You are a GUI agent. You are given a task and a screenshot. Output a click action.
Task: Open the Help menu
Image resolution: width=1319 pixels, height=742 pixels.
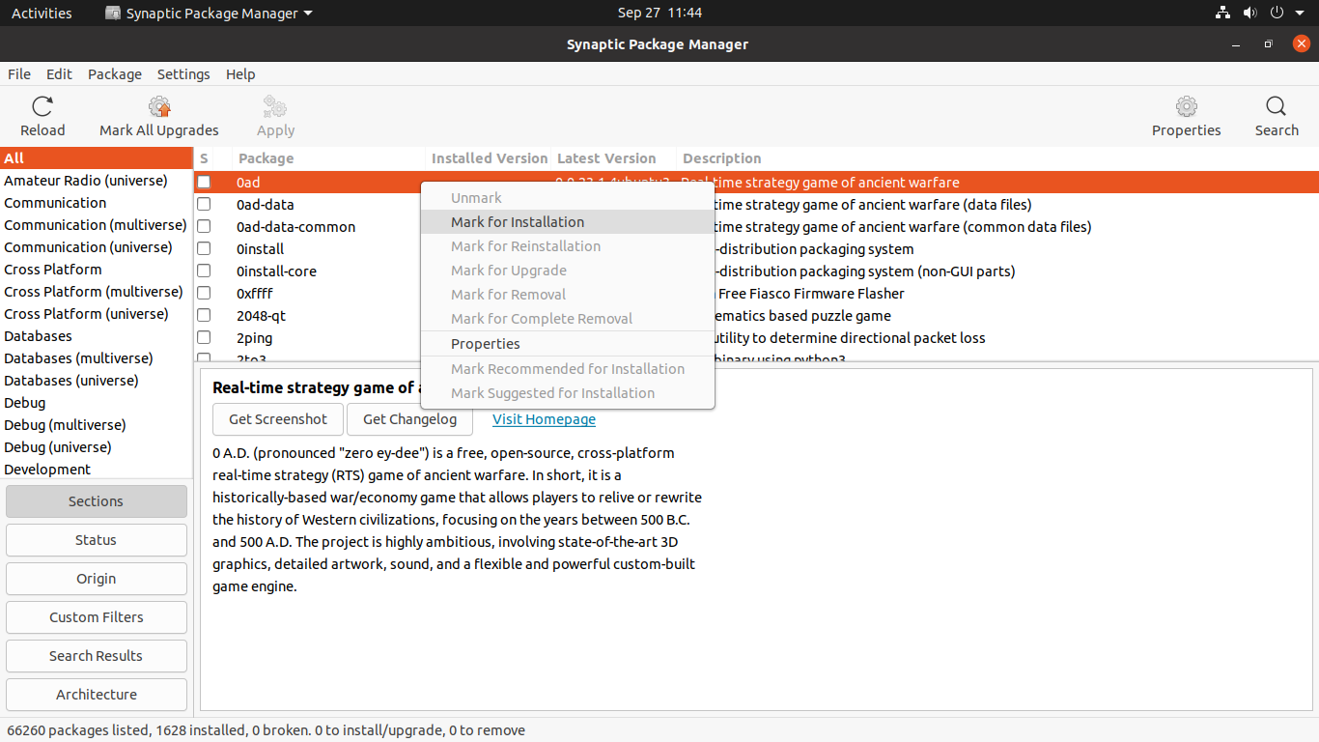click(x=240, y=74)
